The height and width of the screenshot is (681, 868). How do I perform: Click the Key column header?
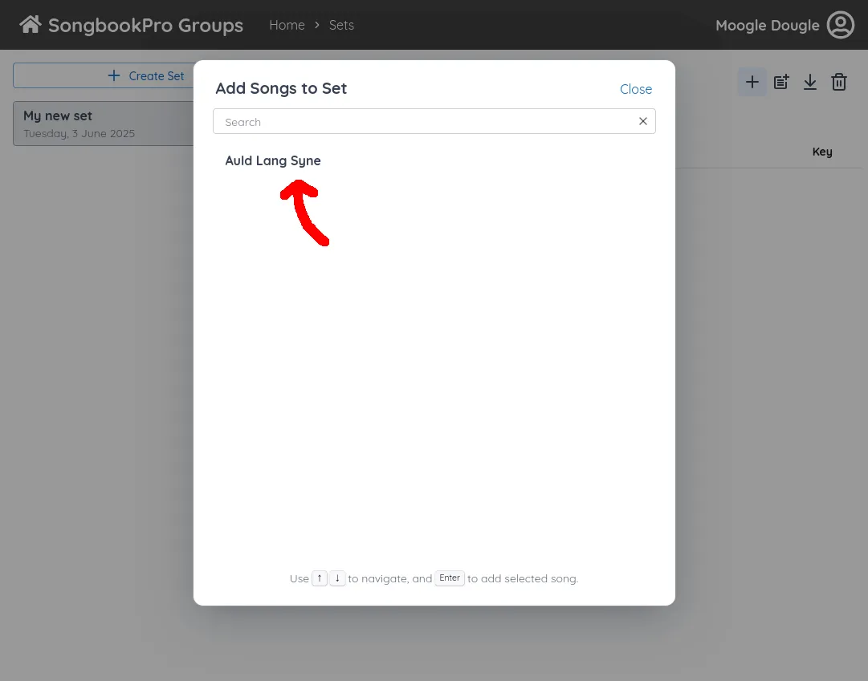[x=821, y=151]
